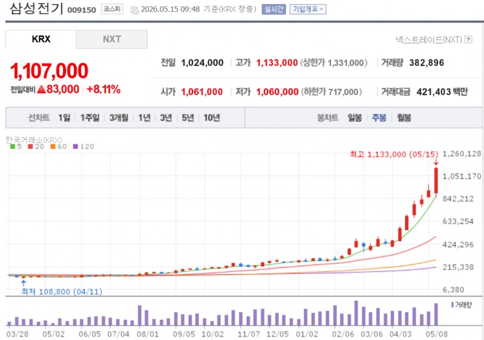Screen dimensions: 484x340
Task: Click the 08/01 date axis label
Action: pyautogui.click(x=148, y=334)
